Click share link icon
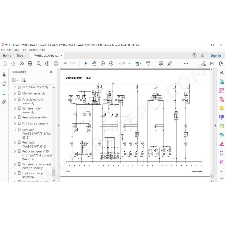Screen dimensions: 225x225 203,63
